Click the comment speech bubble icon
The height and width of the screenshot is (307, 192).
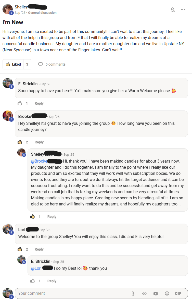(40, 64)
